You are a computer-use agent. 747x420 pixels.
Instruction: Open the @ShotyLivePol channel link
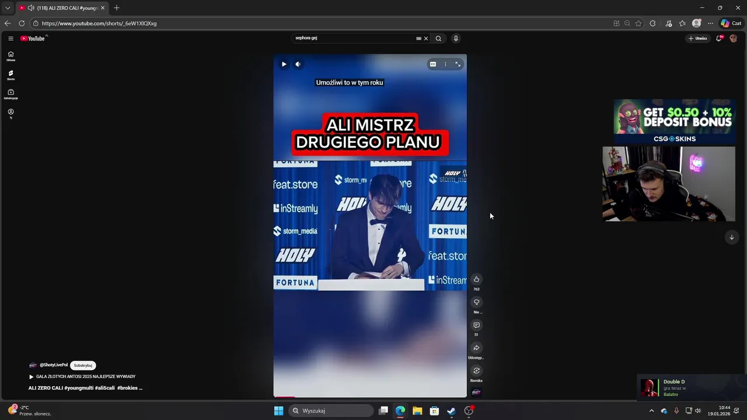pos(53,365)
